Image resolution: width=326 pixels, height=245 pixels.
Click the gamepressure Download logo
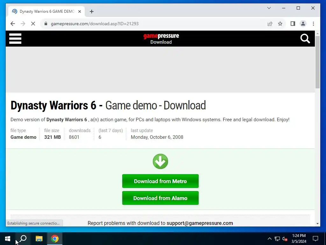coord(161,39)
